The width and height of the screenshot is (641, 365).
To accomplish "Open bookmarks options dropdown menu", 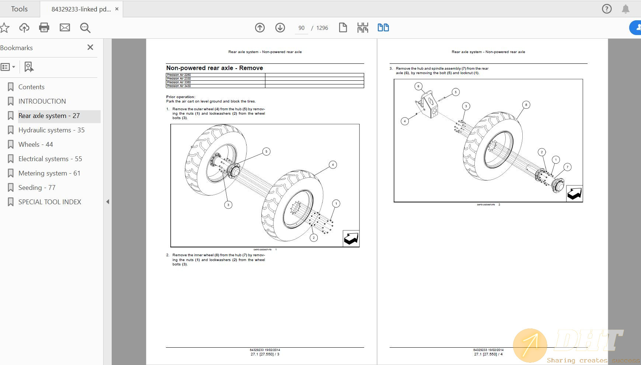I will click(8, 67).
